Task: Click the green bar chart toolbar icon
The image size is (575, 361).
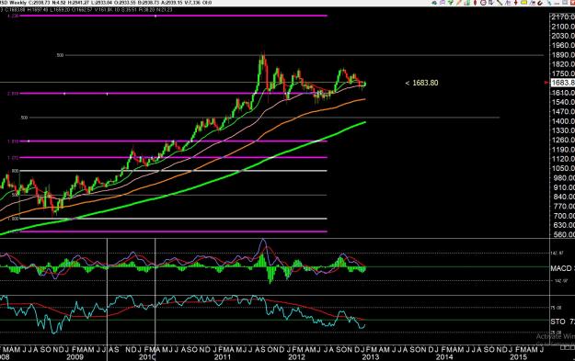Action: [x=467, y=3]
